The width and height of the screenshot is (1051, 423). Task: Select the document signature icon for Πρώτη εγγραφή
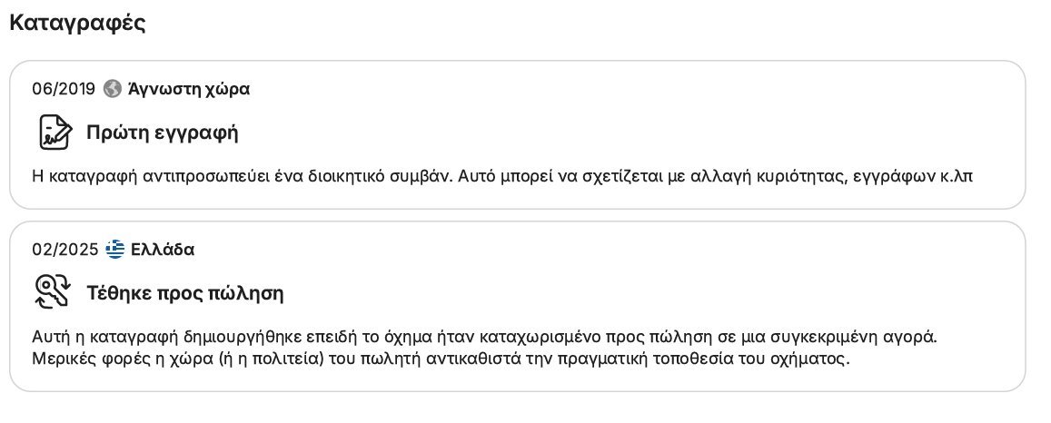55,133
